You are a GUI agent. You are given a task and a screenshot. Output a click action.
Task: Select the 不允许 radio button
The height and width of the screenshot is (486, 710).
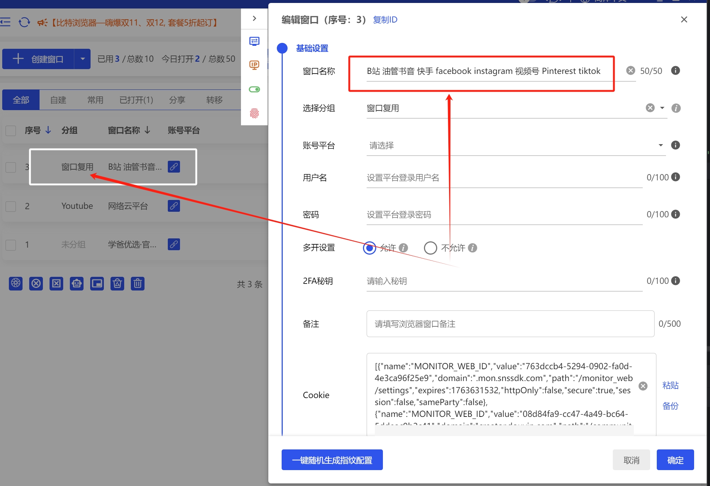point(430,248)
